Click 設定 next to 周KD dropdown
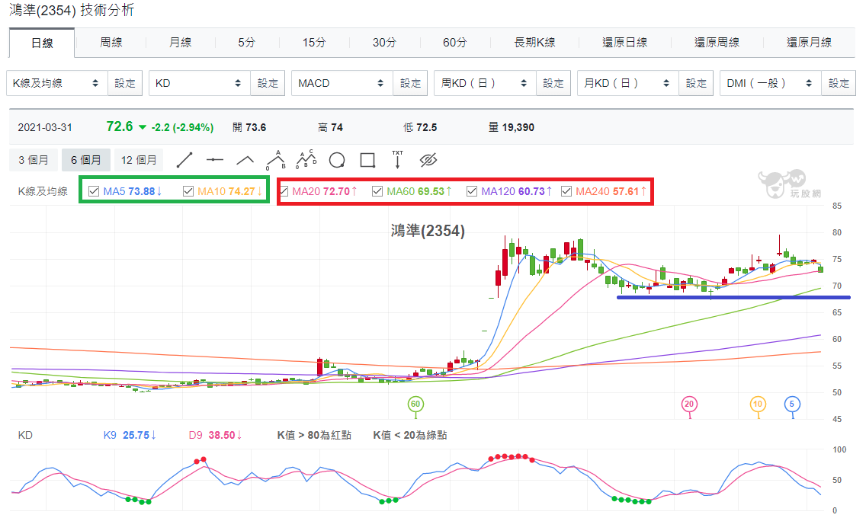The width and height of the screenshot is (866, 518). pyautogui.click(x=553, y=83)
